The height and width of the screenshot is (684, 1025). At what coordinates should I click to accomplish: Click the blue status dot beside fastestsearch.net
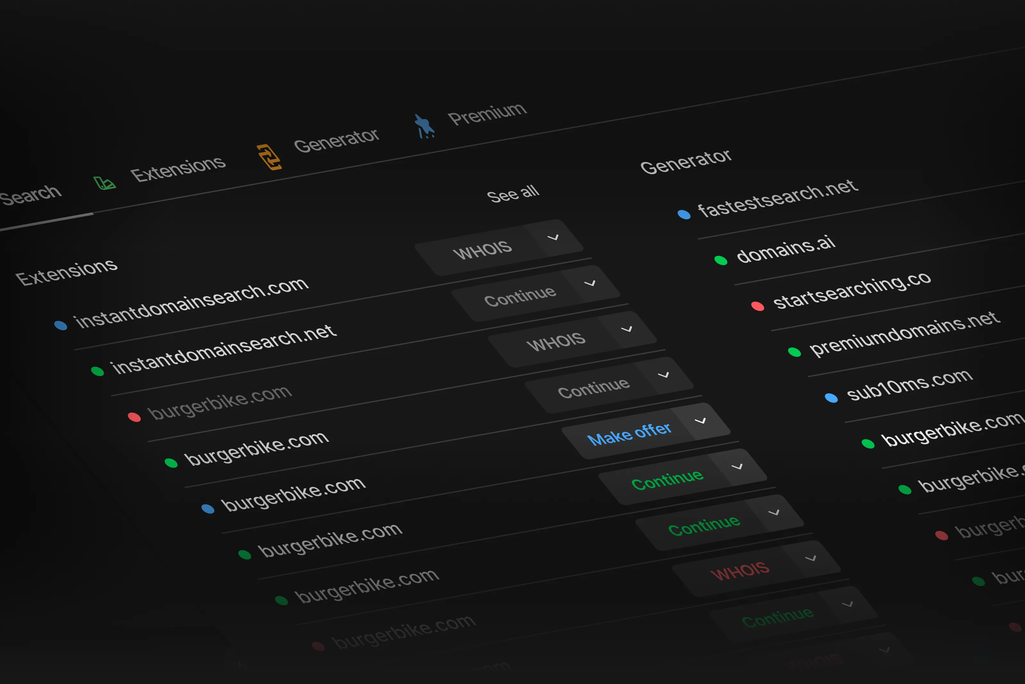[684, 214]
